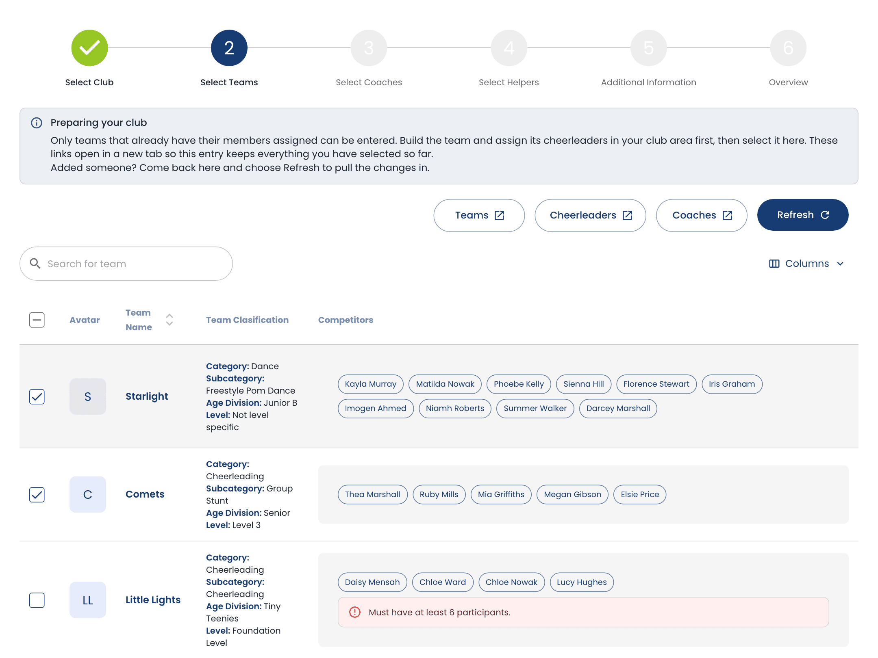878x658 pixels.
Task: Click the Little Lights team name
Action: pyautogui.click(x=153, y=600)
